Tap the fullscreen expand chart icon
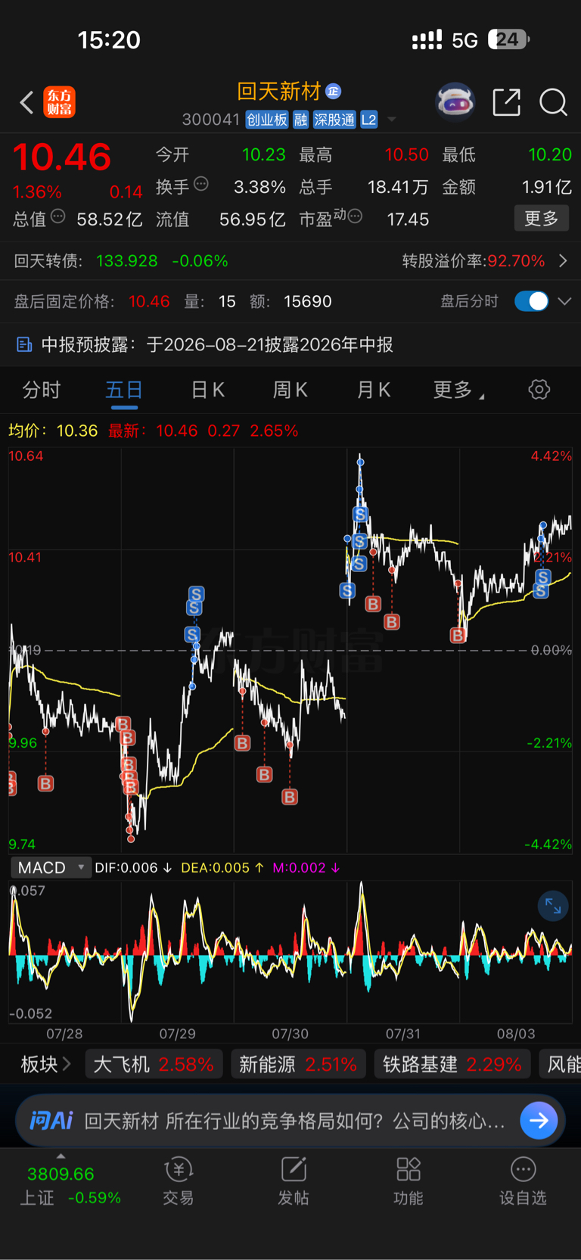Image resolution: width=581 pixels, height=1260 pixels. pyautogui.click(x=553, y=906)
